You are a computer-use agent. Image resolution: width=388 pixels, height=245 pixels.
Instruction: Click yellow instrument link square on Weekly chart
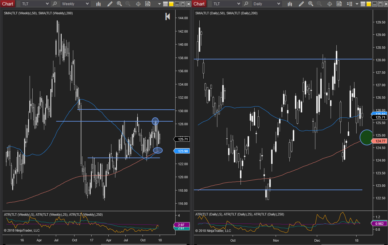tap(171, 4)
